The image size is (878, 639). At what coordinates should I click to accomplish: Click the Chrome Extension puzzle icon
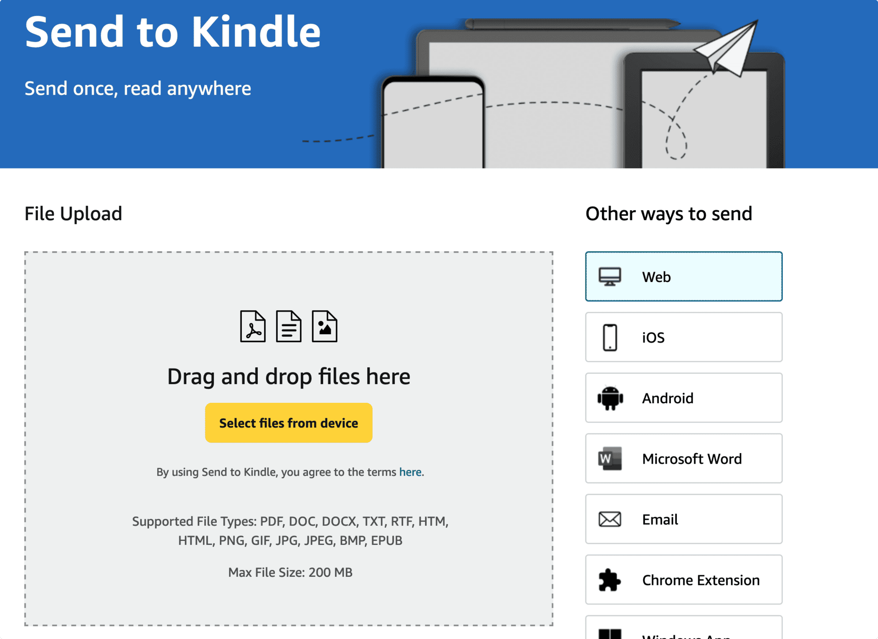coord(610,580)
